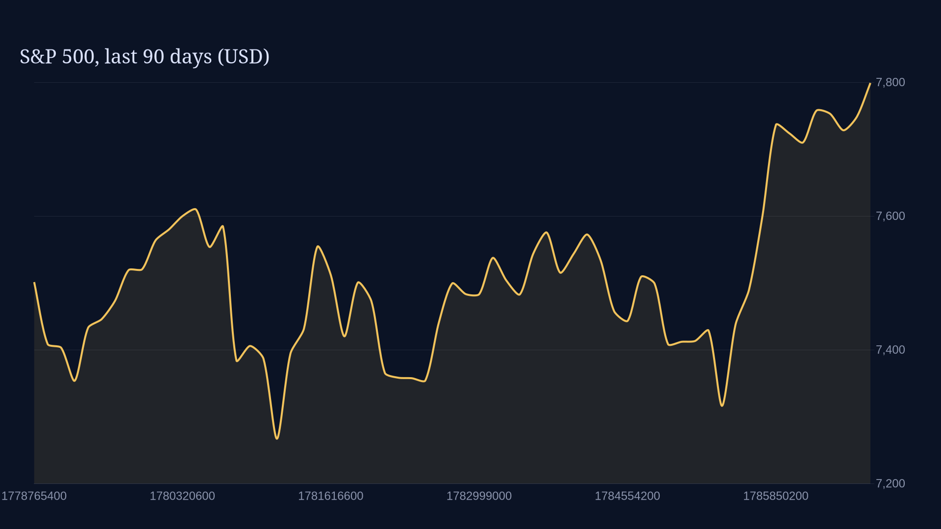Select the 7,200 y-axis label
The image size is (941, 529).
[x=890, y=483]
